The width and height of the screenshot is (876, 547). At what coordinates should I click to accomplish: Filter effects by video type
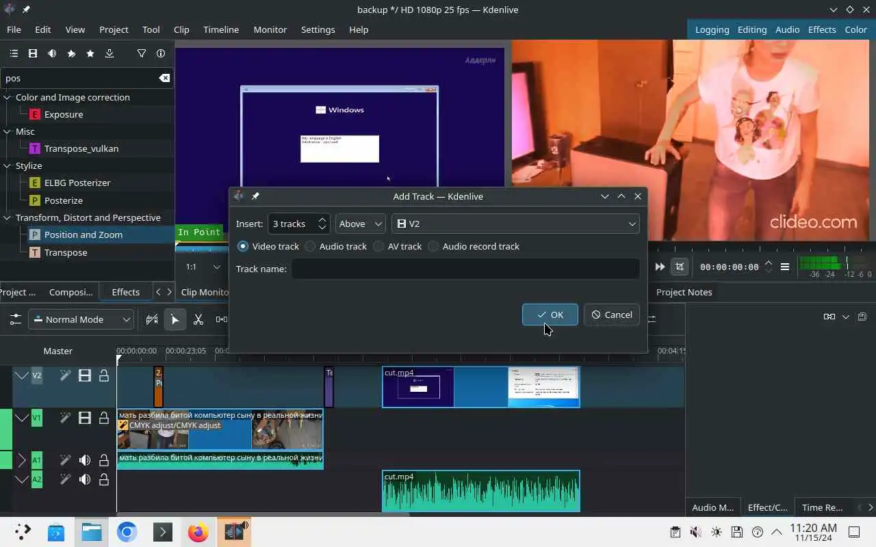(33, 53)
